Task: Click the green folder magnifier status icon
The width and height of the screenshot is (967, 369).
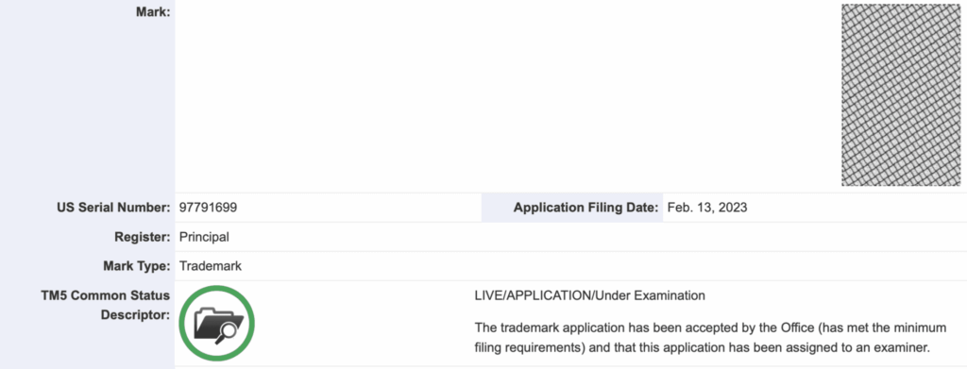Action: tap(216, 324)
